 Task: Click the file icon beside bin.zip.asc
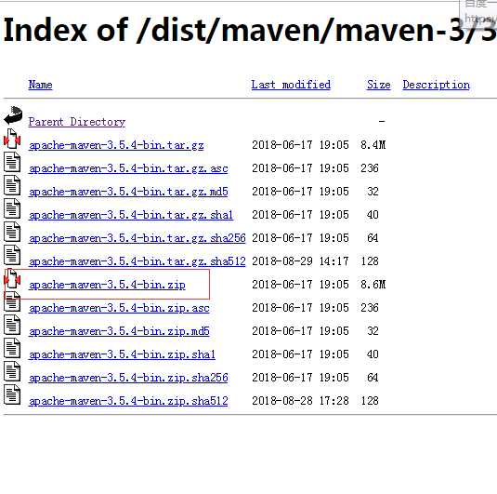pos(12,301)
